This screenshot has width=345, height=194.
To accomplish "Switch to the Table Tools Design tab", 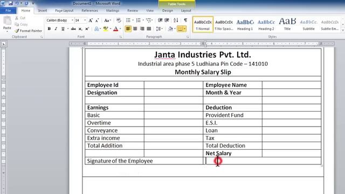I will click(168, 11).
